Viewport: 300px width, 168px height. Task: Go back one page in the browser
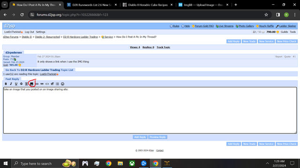pyautogui.click(x=5, y=14)
